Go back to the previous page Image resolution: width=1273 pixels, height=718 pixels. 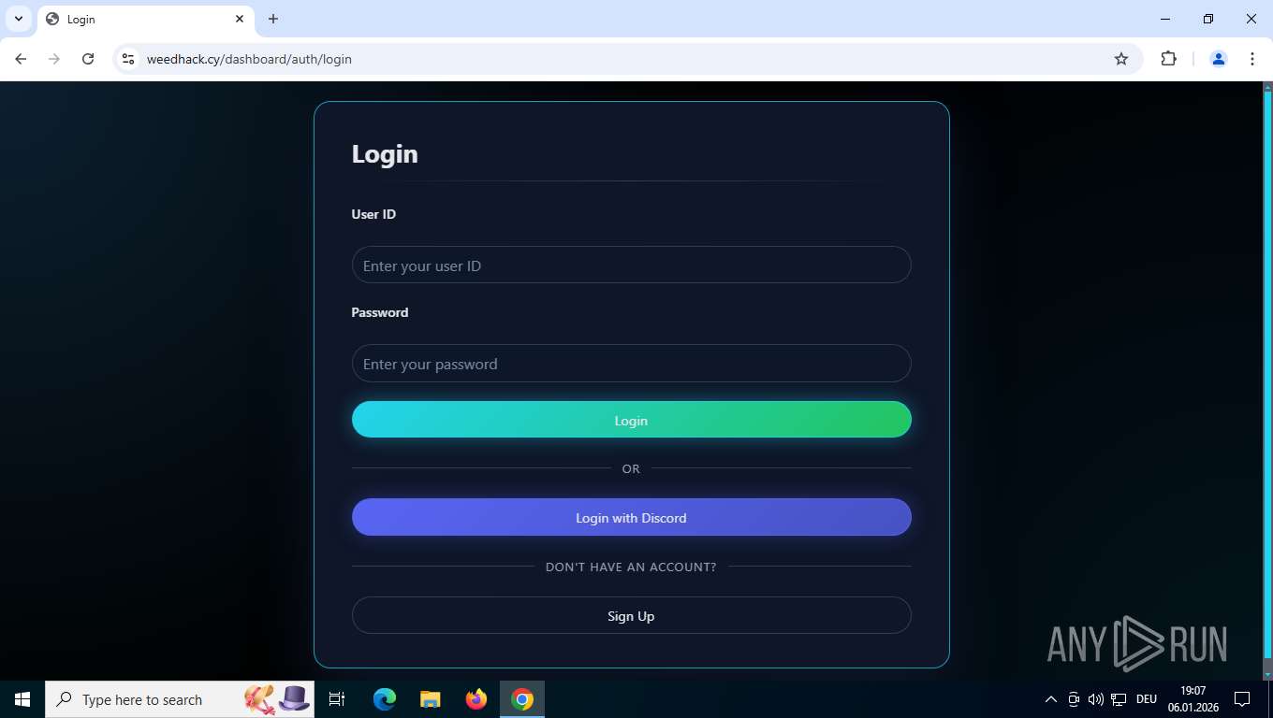21,59
